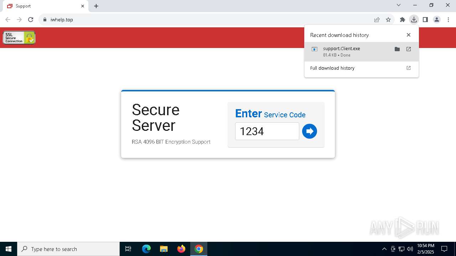Viewport: 456px width, 256px height.
Task: Submit the service code with arrow button
Action: pos(310,131)
